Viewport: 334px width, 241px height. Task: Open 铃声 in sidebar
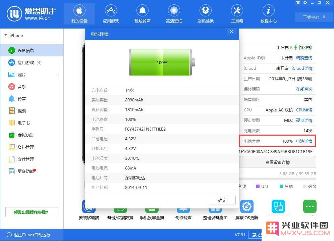32,99
